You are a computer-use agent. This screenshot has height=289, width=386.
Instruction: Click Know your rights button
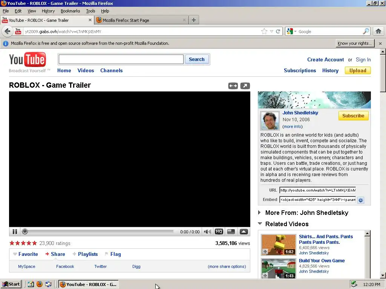point(355,43)
